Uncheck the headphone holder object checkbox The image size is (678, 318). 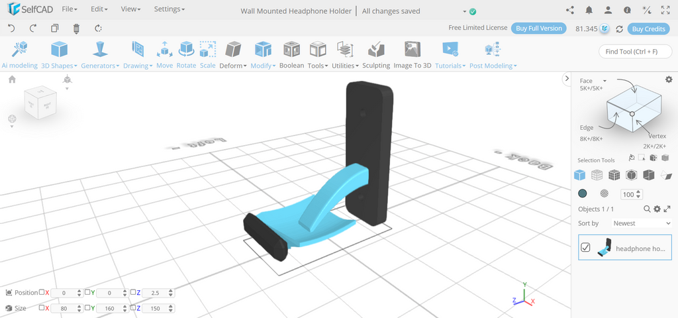[585, 248]
